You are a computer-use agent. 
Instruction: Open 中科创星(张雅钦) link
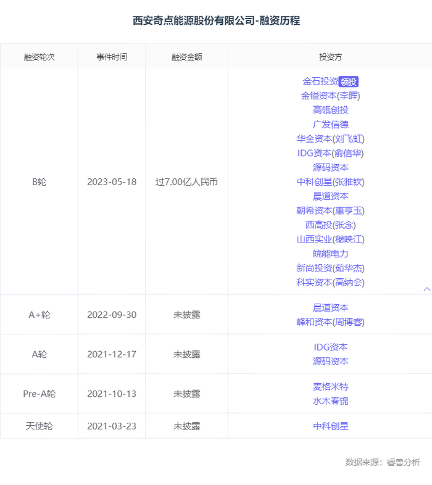[331, 182]
